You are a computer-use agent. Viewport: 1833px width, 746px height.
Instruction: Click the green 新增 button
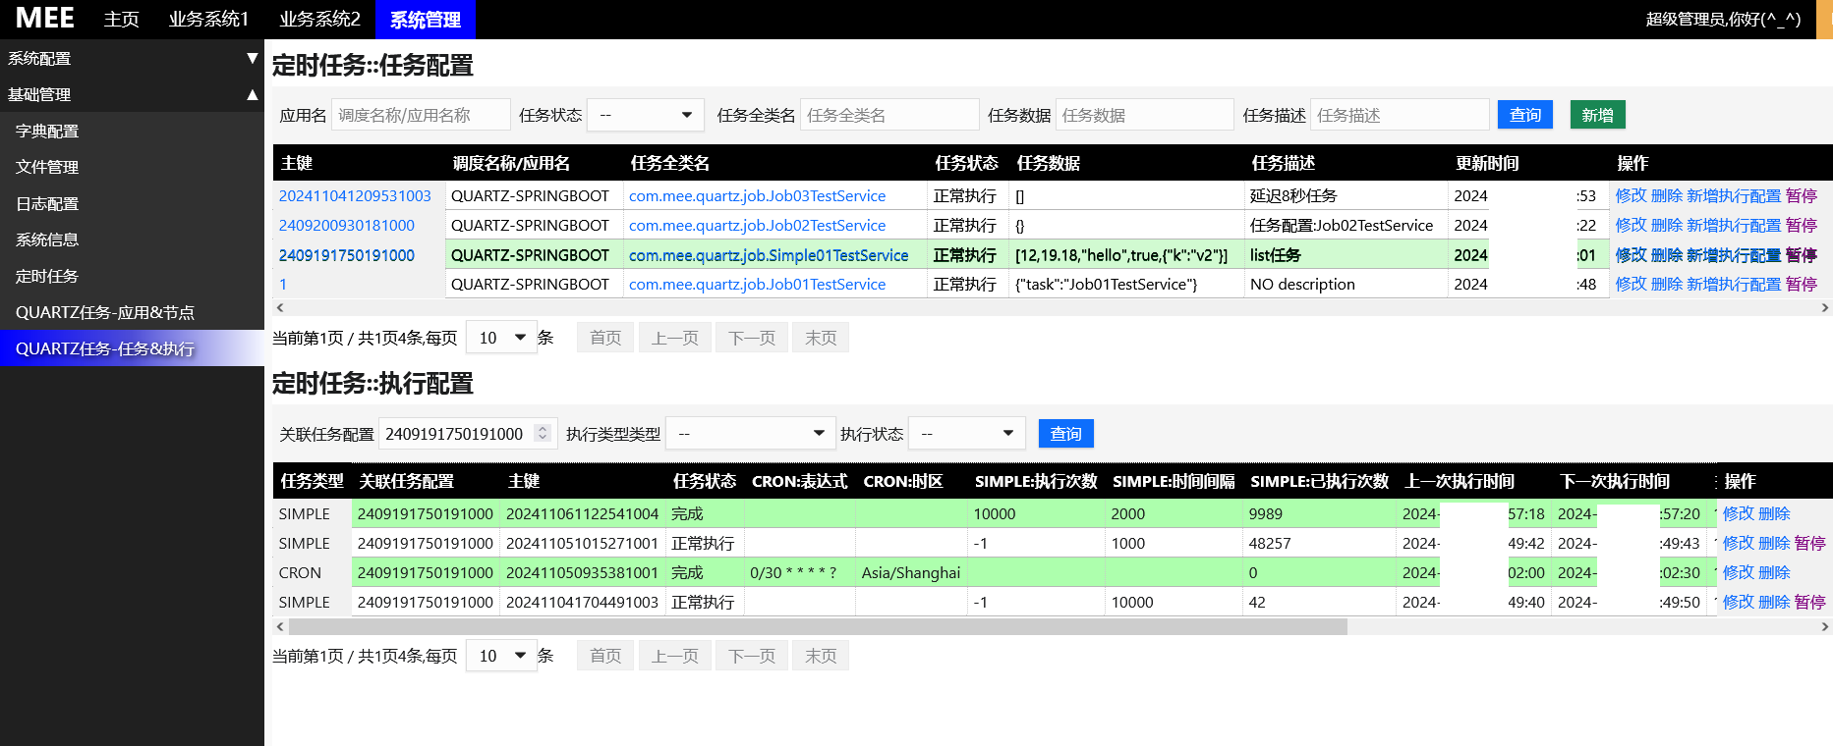click(1598, 115)
